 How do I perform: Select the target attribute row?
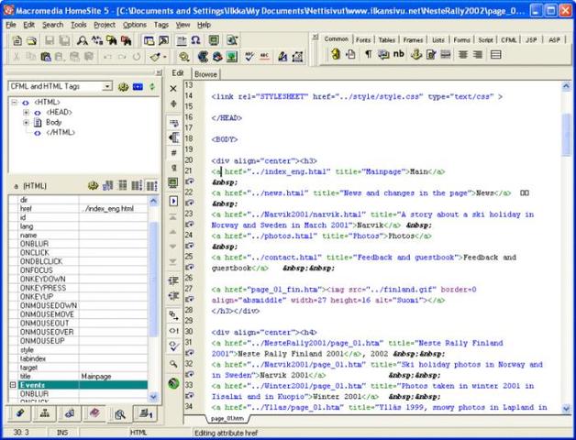83,368
